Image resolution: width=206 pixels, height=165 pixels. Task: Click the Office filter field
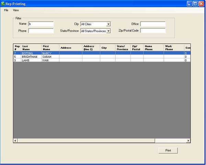[x=153, y=24]
